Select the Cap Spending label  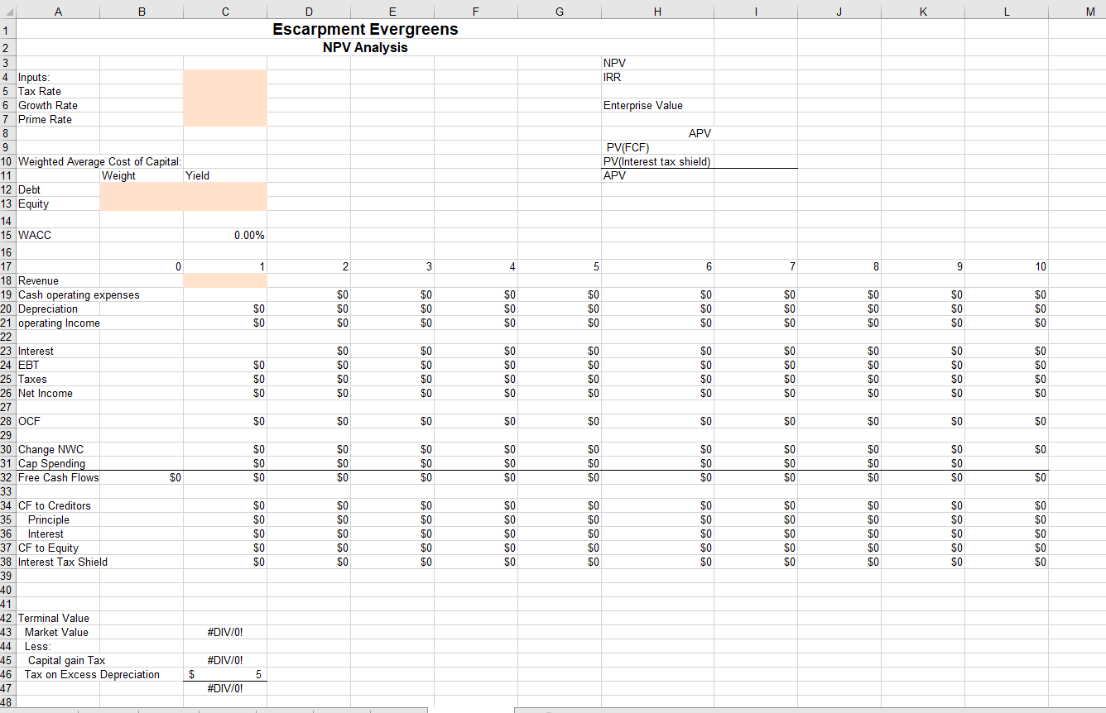pyautogui.click(x=51, y=463)
